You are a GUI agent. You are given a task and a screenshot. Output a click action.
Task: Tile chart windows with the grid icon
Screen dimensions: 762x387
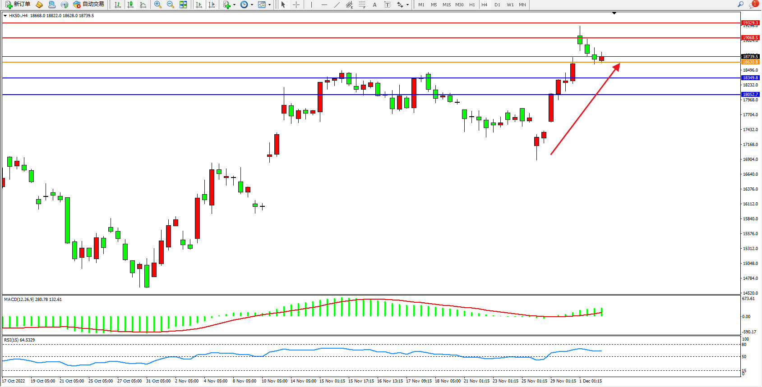click(183, 5)
